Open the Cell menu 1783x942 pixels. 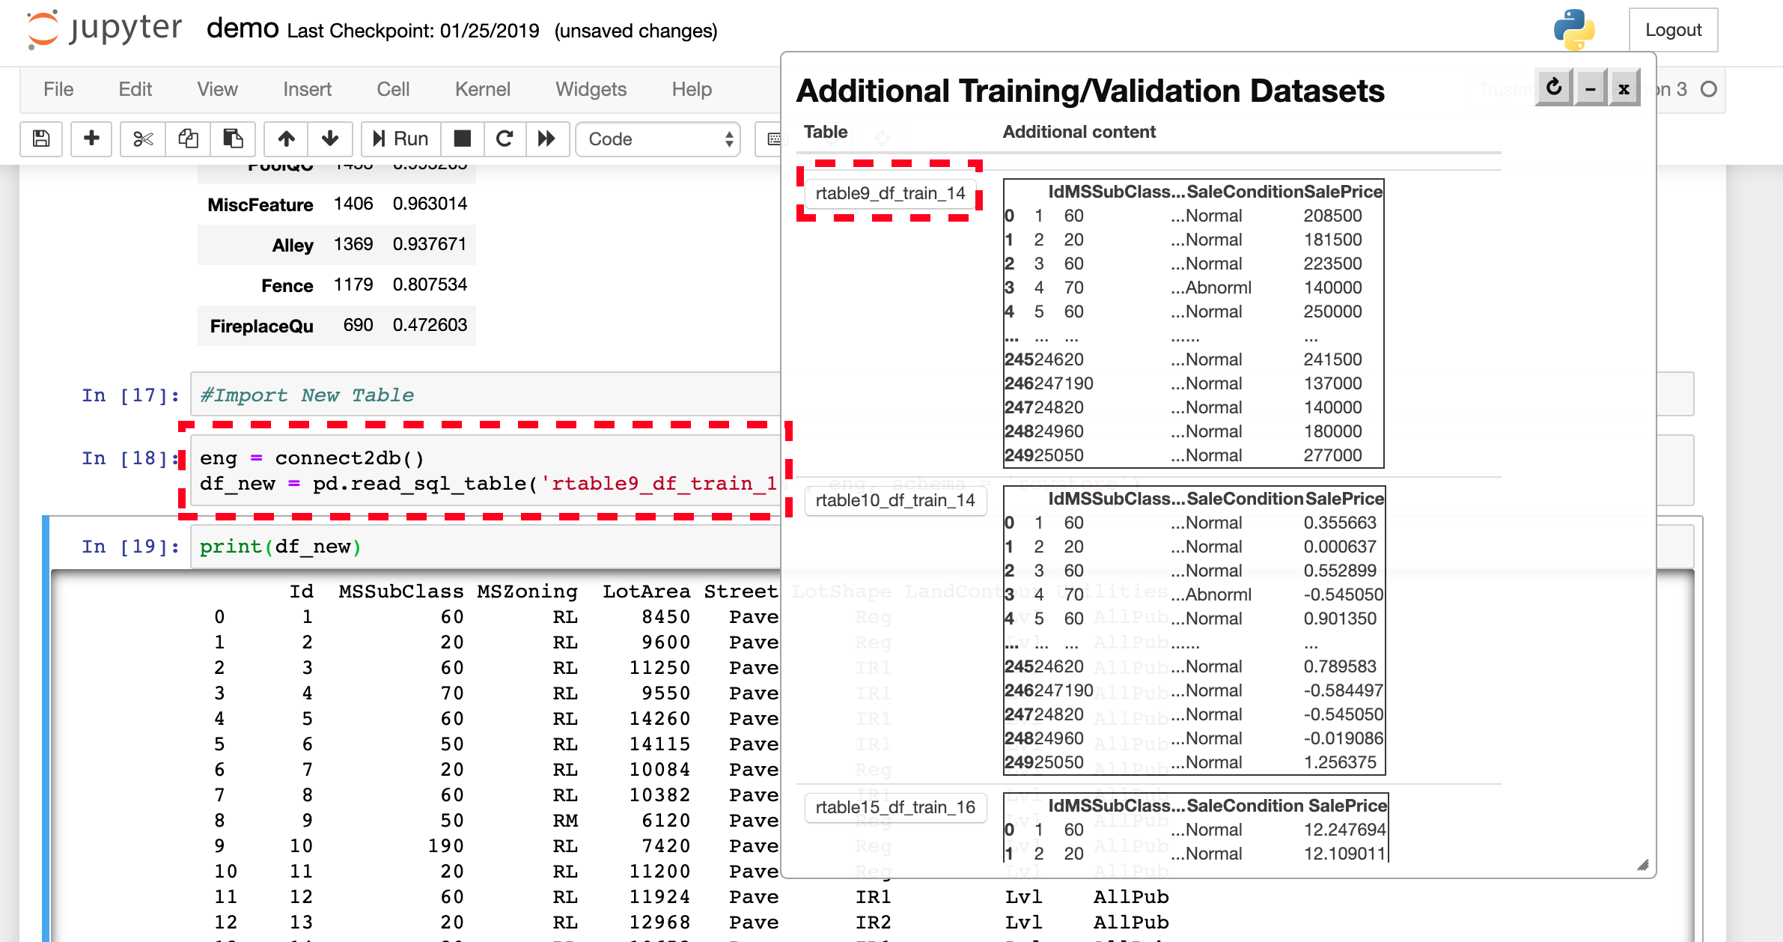[x=393, y=90]
